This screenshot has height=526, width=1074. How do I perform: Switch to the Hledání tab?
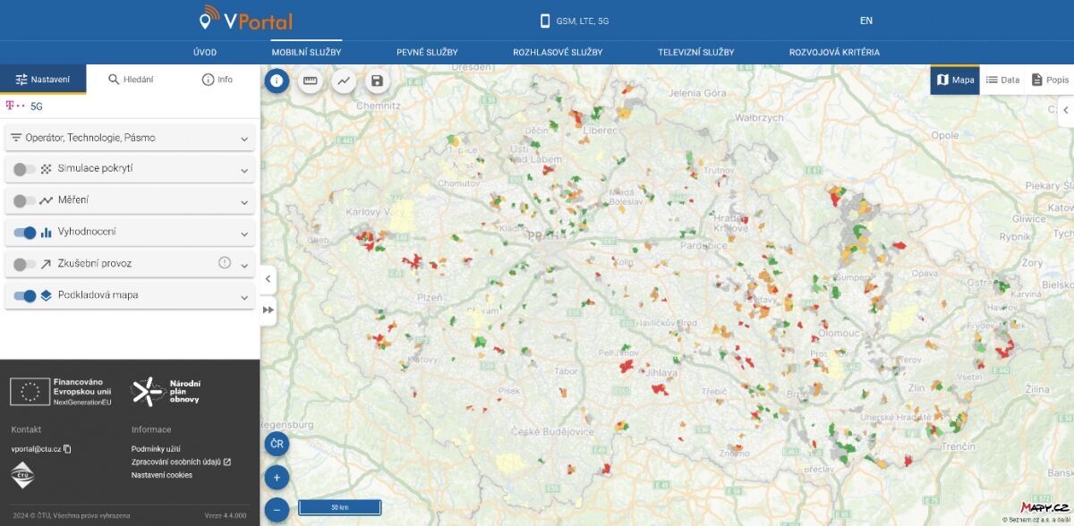131,80
